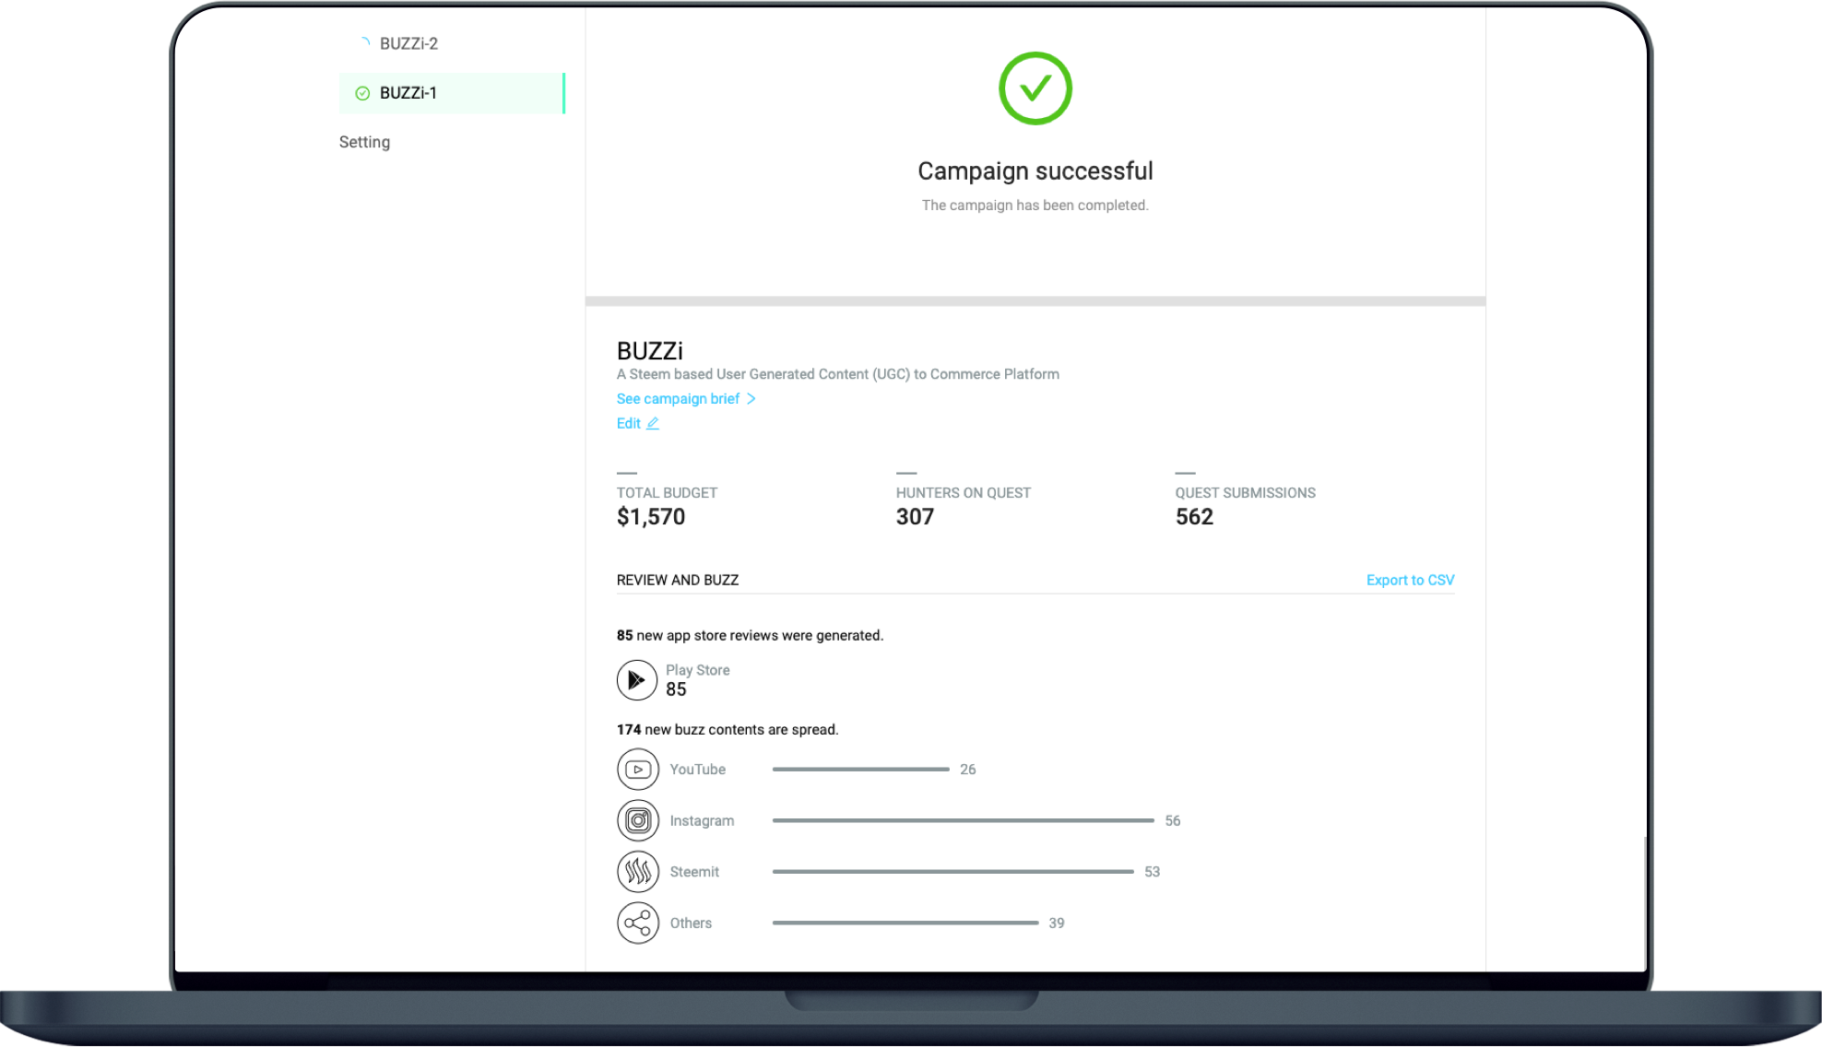
Task: Click the pencil icon next to Edit
Action: tap(653, 423)
